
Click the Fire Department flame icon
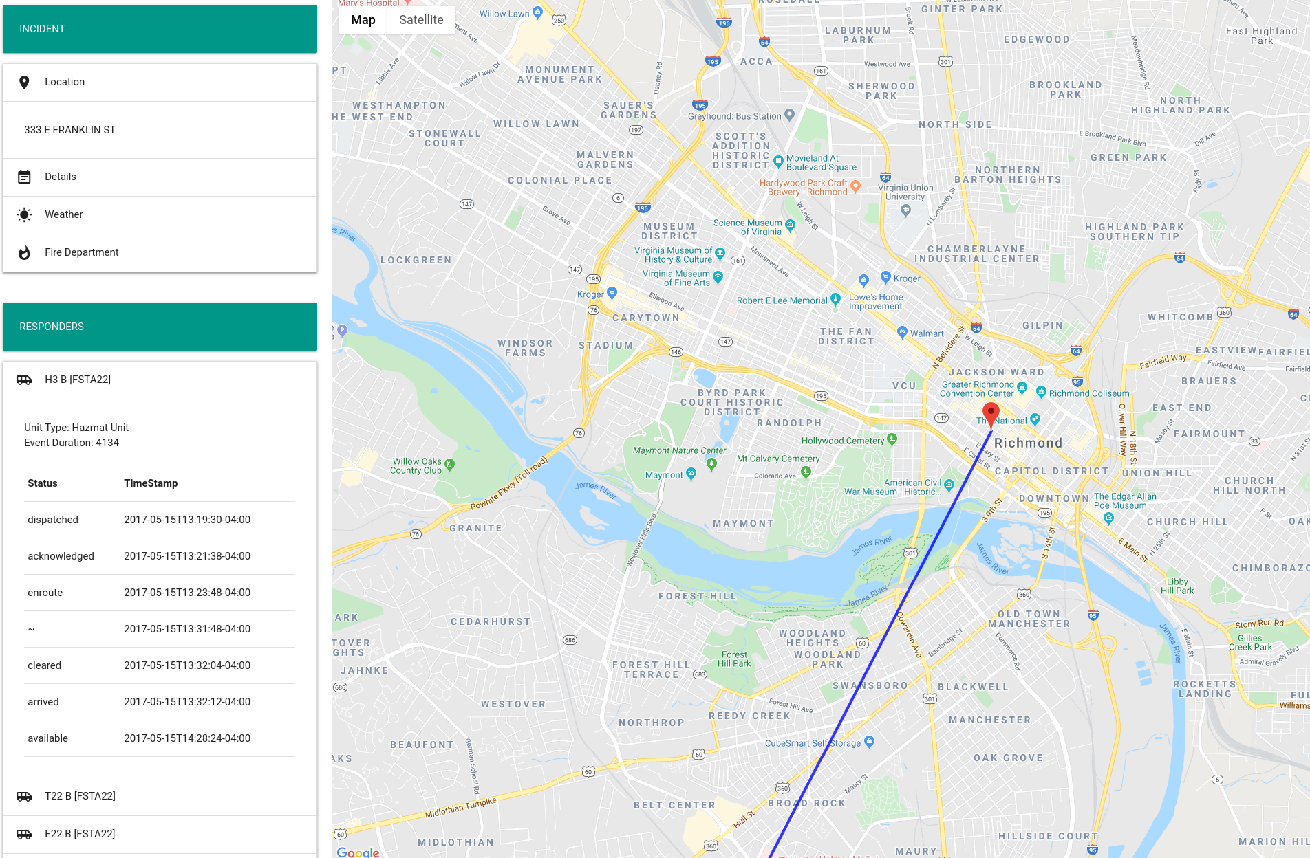(24, 253)
